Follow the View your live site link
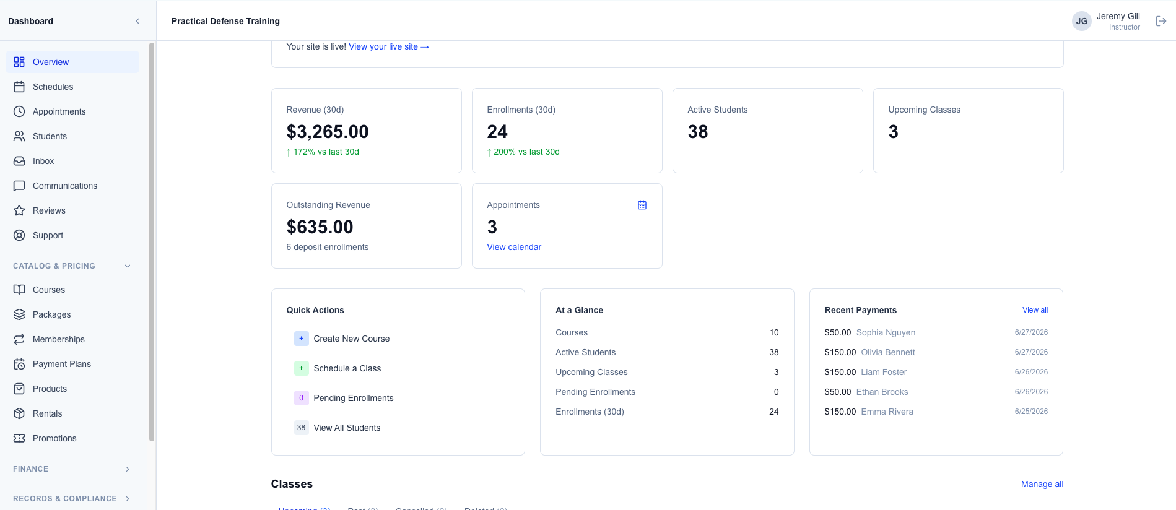The height and width of the screenshot is (510, 1176). click(x=389, y=46)
